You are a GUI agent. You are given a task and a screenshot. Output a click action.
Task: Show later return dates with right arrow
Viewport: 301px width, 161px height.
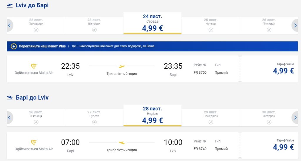(x=295, y=118)
